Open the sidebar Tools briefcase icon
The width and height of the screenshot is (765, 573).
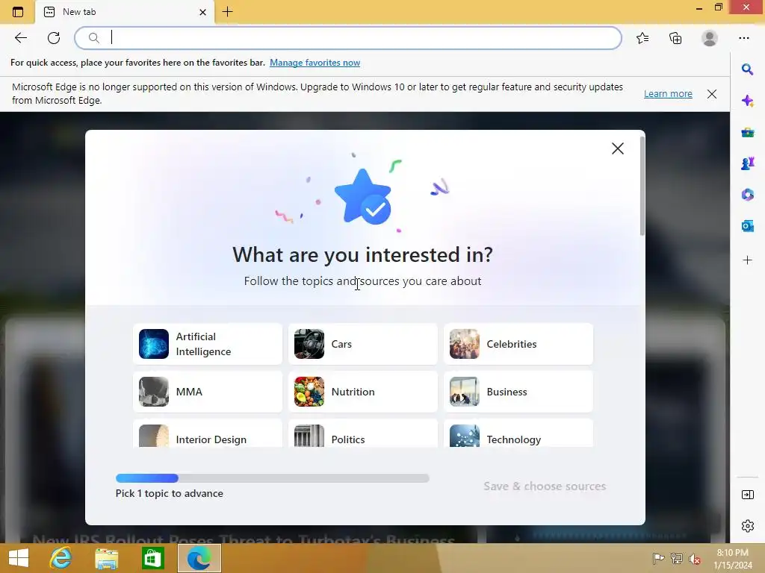(x=747, y=132)
